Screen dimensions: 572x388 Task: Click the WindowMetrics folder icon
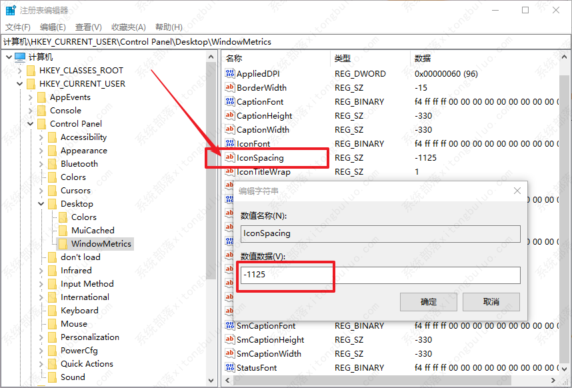click(x=63, y=244)
